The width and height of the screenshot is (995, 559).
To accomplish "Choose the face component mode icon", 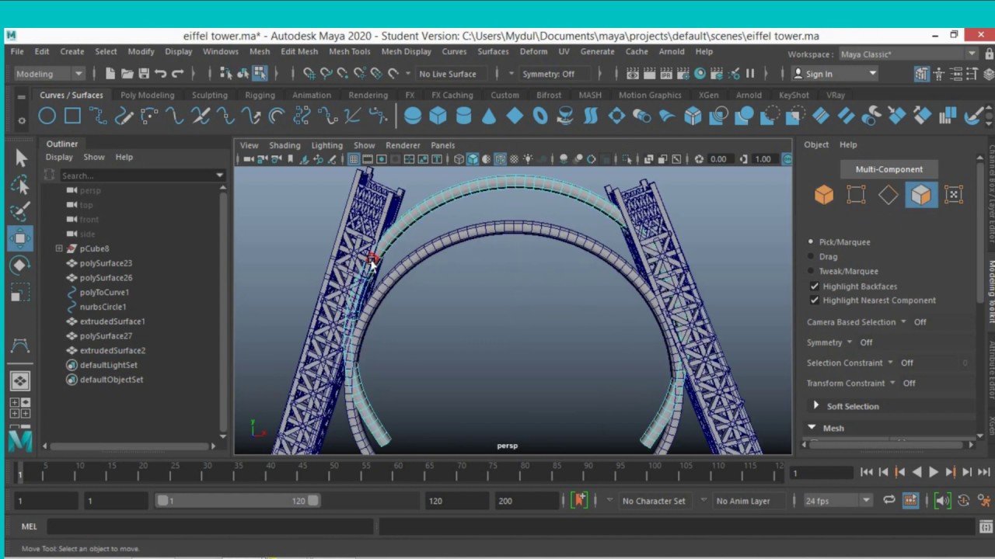I will (x=921, y=195).
